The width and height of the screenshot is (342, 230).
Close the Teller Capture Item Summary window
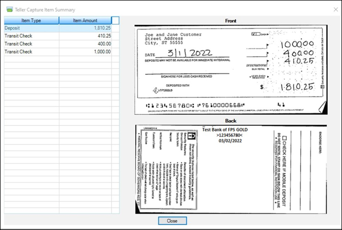point(336,9)
